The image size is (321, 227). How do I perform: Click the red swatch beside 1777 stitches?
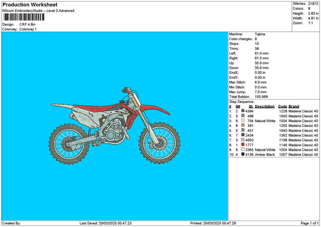point(243,145)
